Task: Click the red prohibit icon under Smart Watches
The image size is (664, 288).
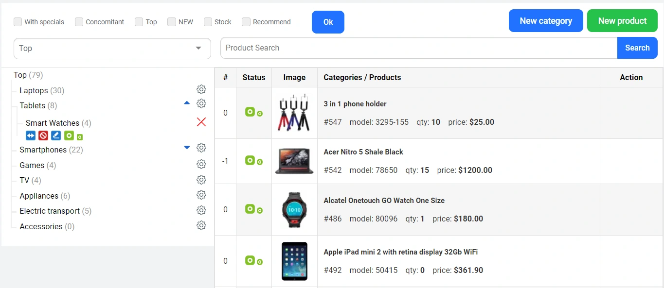Action: point(43,136)
